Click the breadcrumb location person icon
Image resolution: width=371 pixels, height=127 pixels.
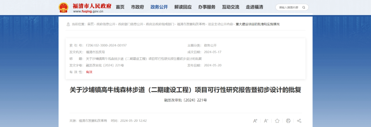[x=68, y=24]
